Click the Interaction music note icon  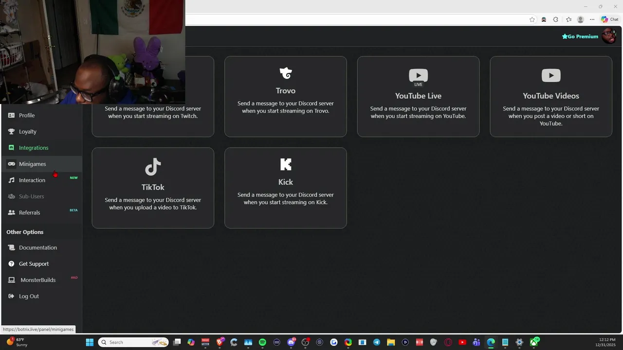coord(11,180)
